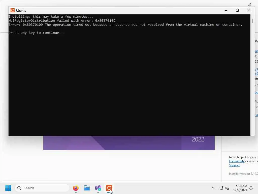This screenshot has height=194, width=258.
Task: Click the WslRegisterDistribution error line
Action: click(62, 21)
